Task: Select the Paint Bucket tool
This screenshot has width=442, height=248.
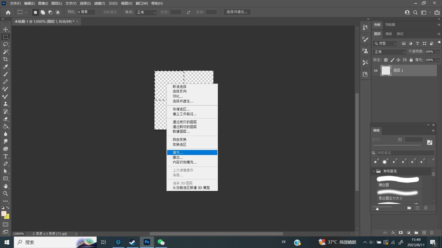Action: pos(6,127)
